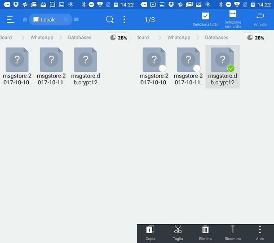Copy the selected file with Copia
Viewport: 274px width, 243px height.
tap(150, 233)
